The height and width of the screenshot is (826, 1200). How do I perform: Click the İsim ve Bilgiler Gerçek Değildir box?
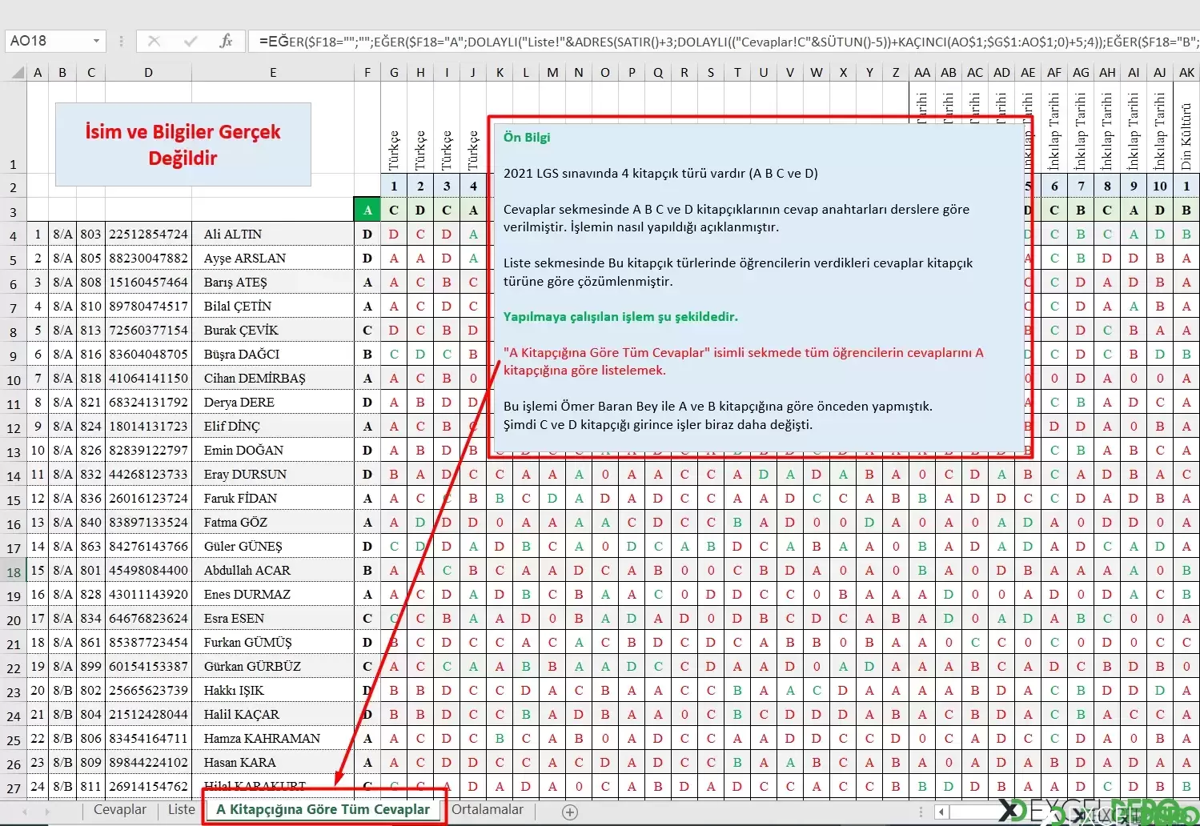tap(183, 144)
